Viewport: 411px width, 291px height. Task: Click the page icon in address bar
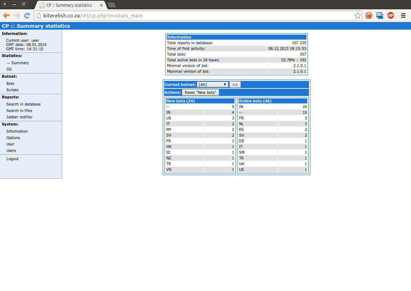39,16
